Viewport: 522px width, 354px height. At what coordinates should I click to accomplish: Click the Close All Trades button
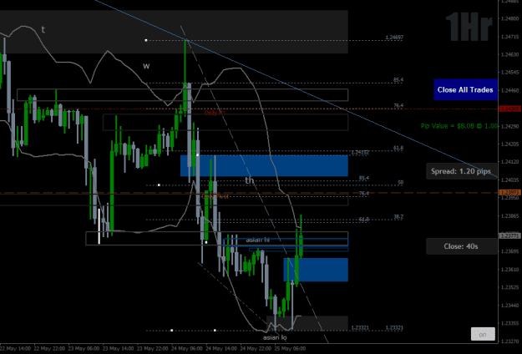pyautogui.click(x=465, y=89)
